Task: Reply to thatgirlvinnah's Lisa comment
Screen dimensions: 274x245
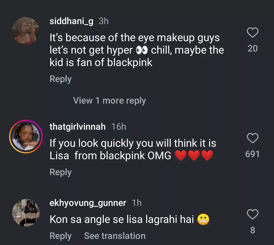Action: (x=60, y=172)
